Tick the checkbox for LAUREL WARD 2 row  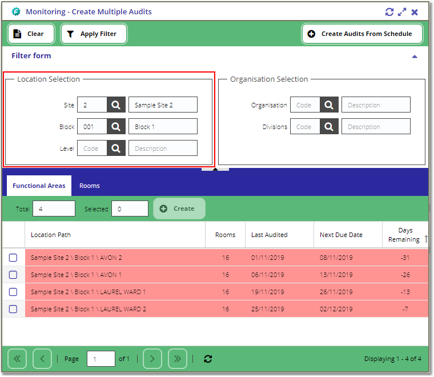tap(13, 309)
